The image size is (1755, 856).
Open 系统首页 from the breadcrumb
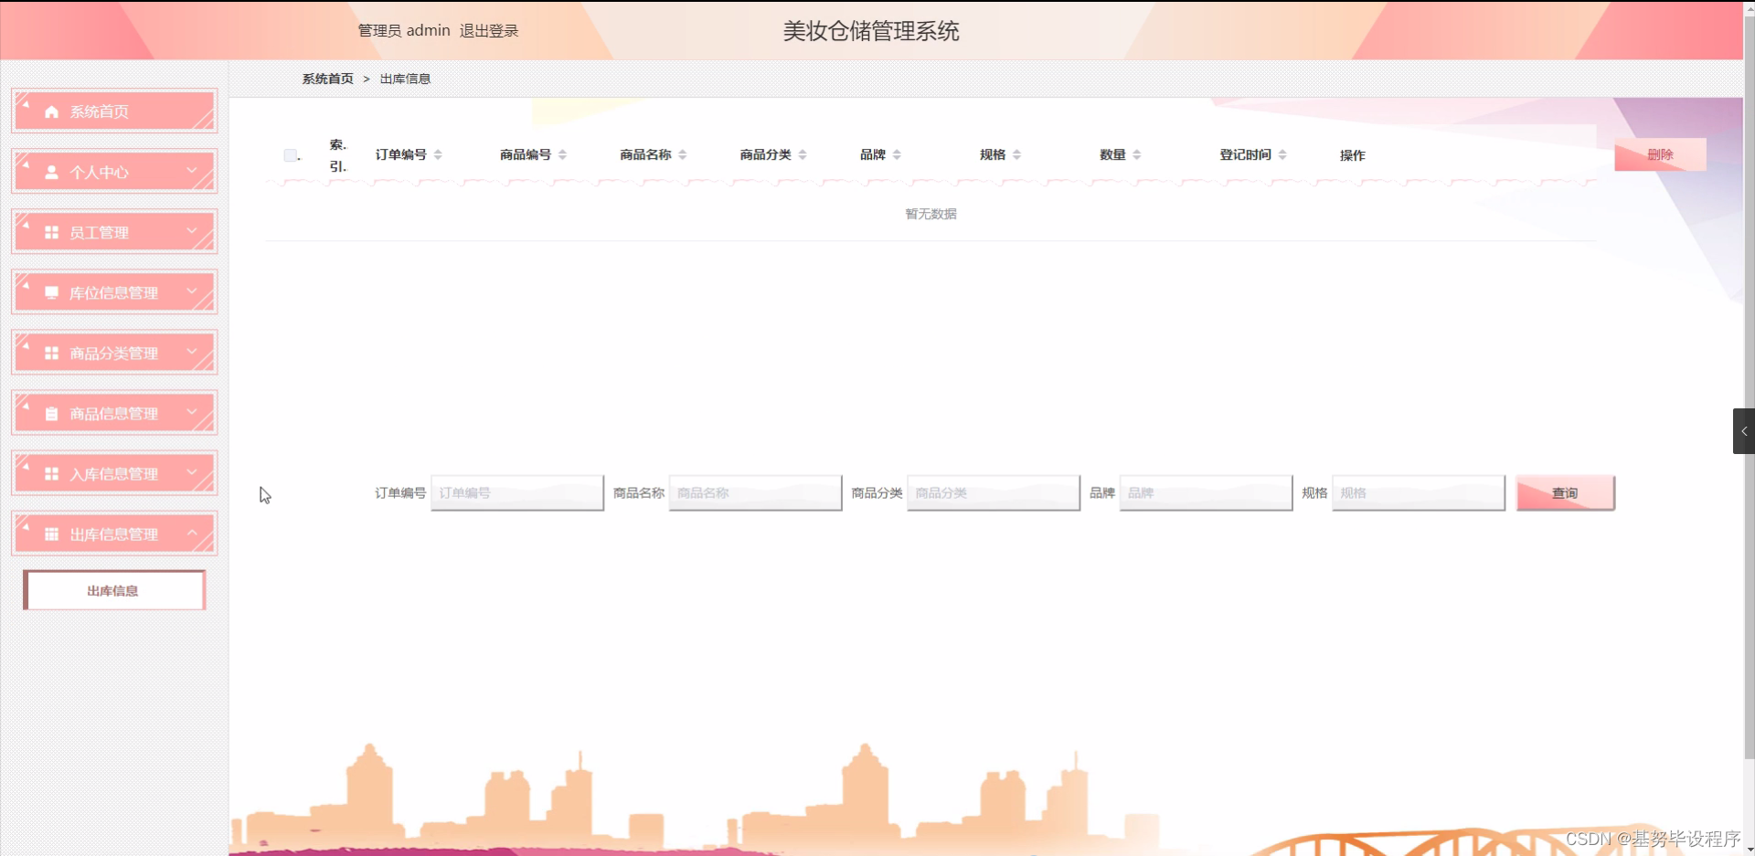tap(327, 79)
